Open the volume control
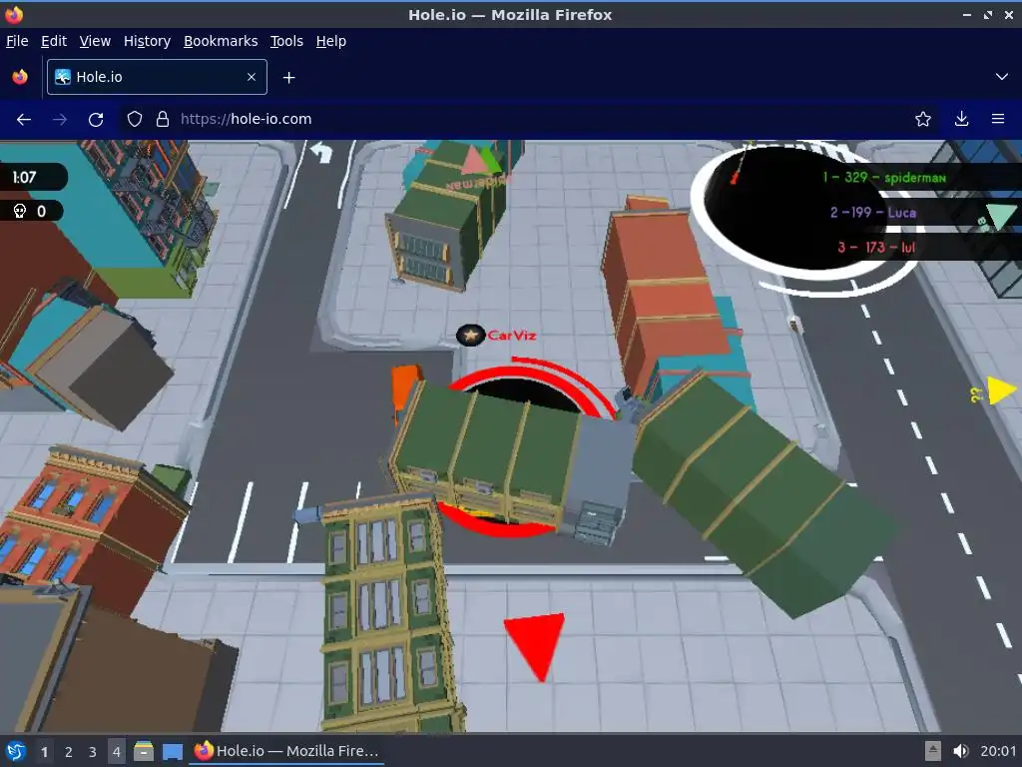 point(960,751)
